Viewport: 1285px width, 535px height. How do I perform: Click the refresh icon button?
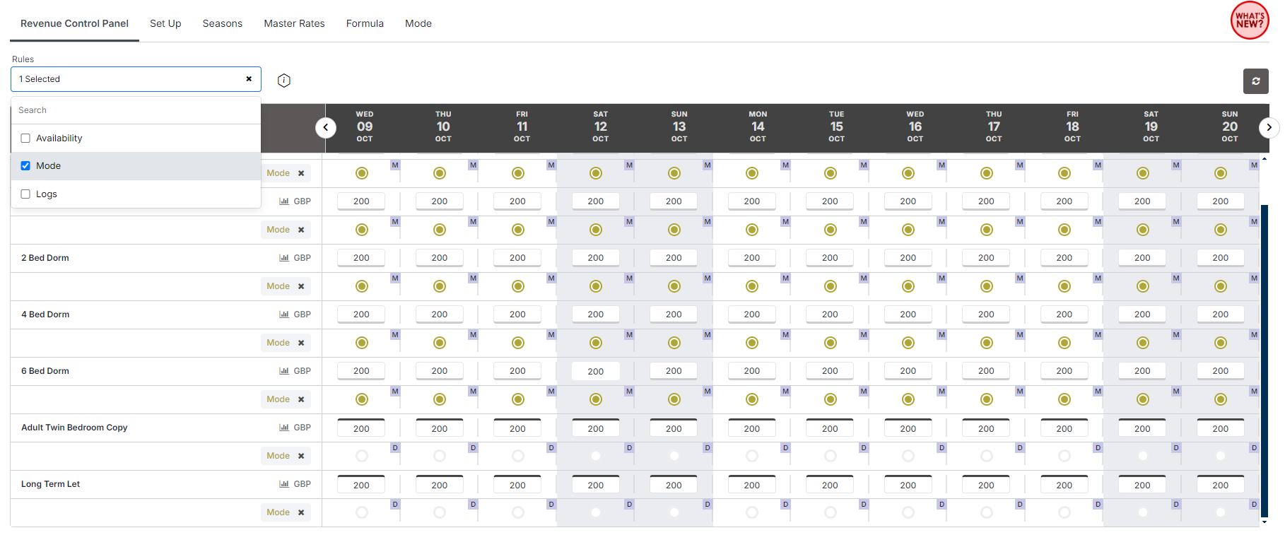coord(1255,81)
